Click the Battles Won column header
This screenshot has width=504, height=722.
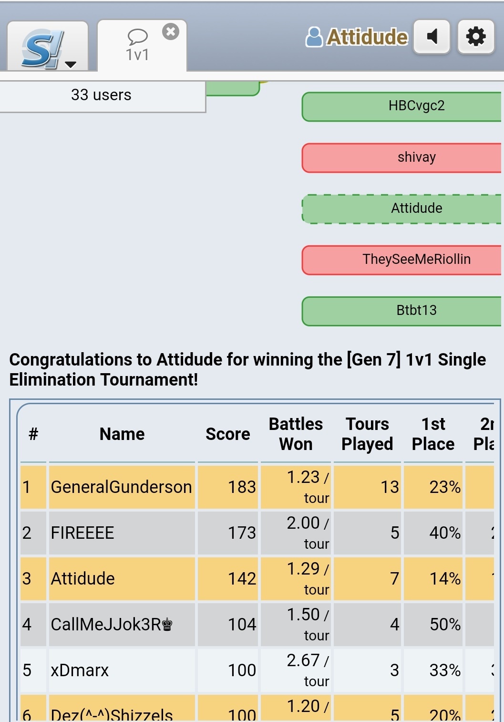296,434
